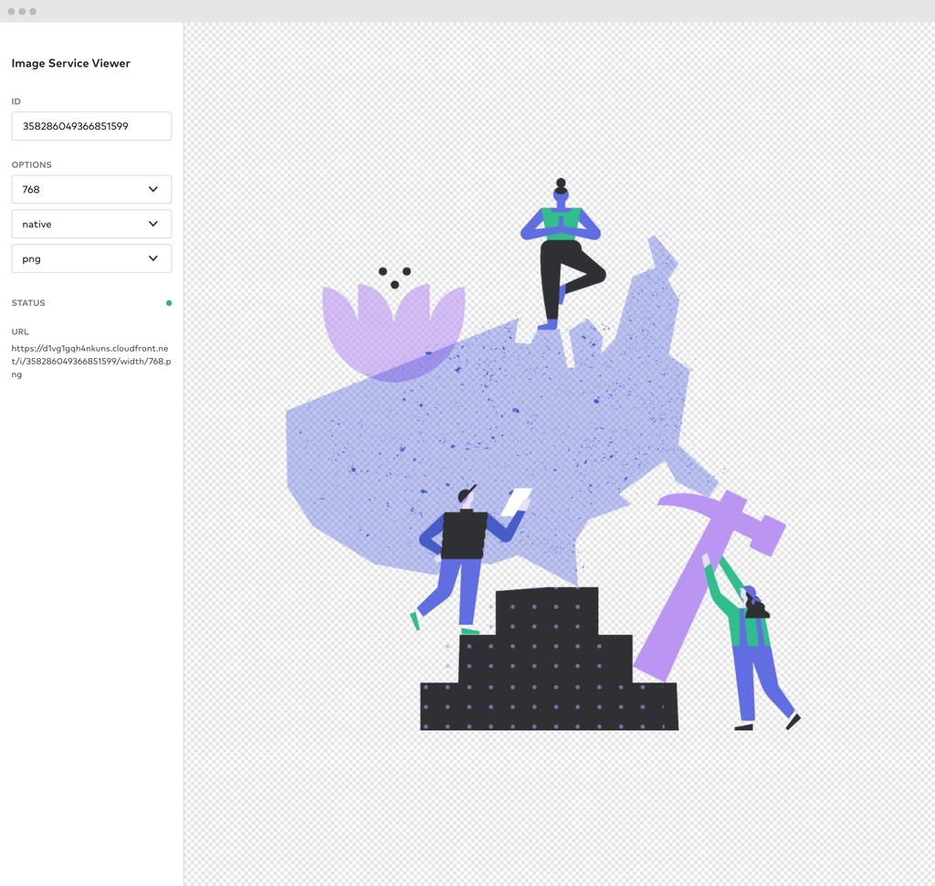The image size is (935, 886).
Task: Expand the chevron on the native selector
Action: coord(153,224)
